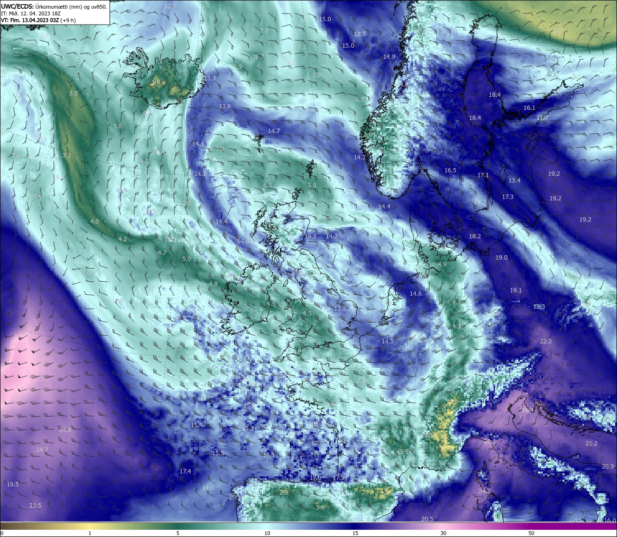Select the 13.2 value east of England
617x537 pixels.
pos(340,308)
